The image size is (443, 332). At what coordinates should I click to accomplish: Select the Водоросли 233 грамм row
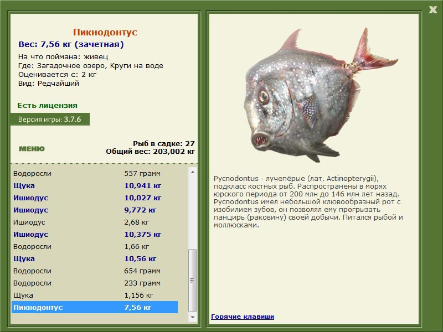[95, 283]
